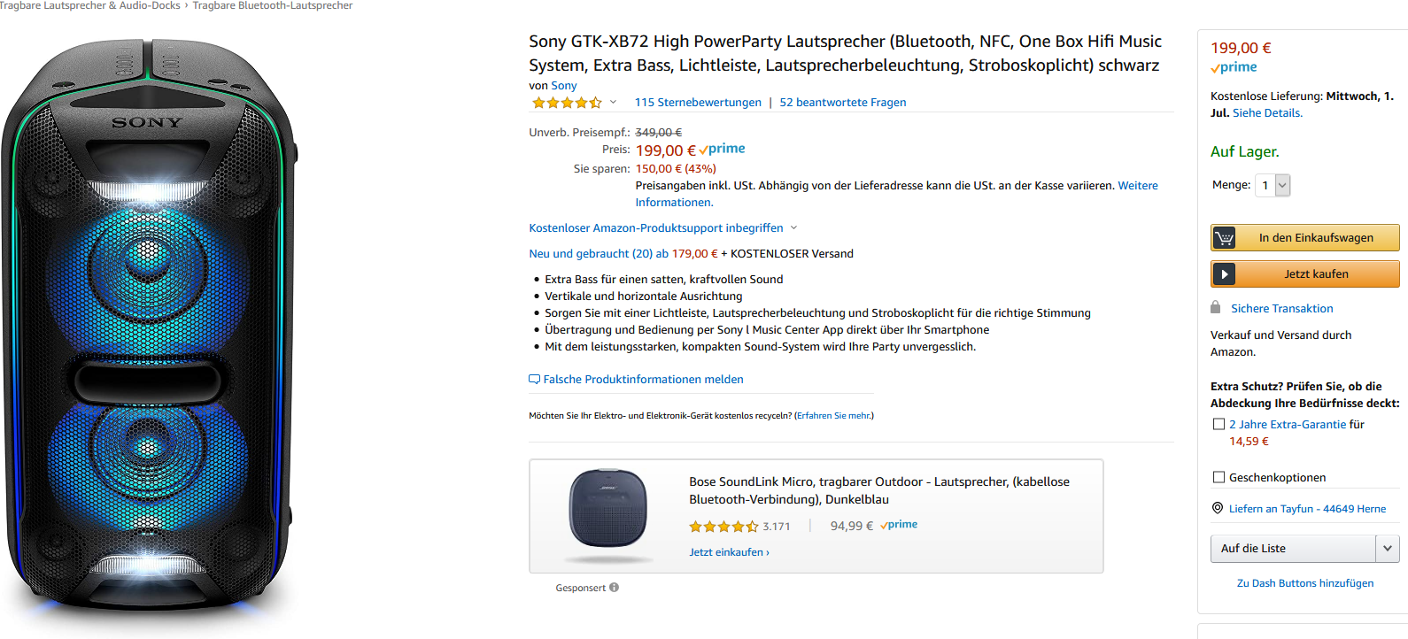Open the 115 Sternebewertungen link
The height and width of the screenshot is (639, 1408).
click(698, 103)
